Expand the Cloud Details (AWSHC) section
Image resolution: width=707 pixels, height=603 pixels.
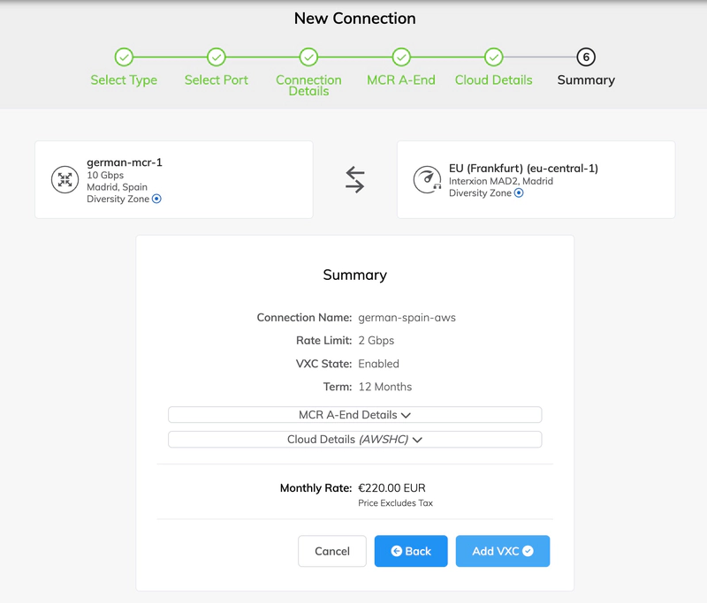354,439
